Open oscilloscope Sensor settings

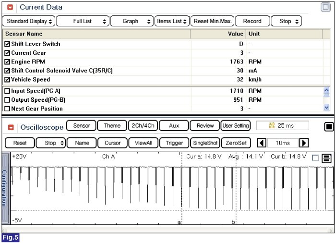pyautogui.click(x=82, y=125)
